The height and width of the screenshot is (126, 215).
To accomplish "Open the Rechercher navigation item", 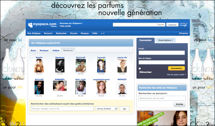I will point(61,33).
